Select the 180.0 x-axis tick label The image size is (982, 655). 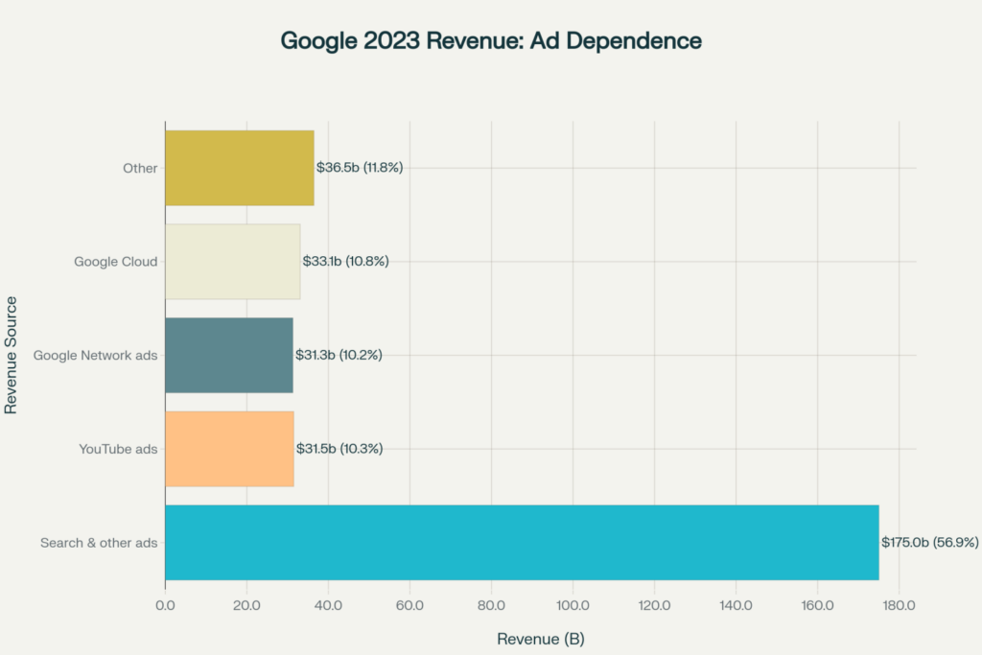pyautogui.click(x=899, y=605)
